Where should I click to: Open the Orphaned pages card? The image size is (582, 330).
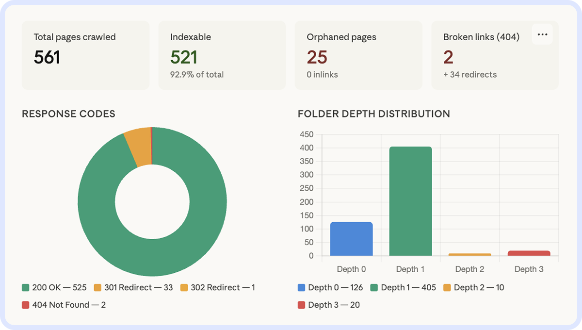(x=358, y=55)
